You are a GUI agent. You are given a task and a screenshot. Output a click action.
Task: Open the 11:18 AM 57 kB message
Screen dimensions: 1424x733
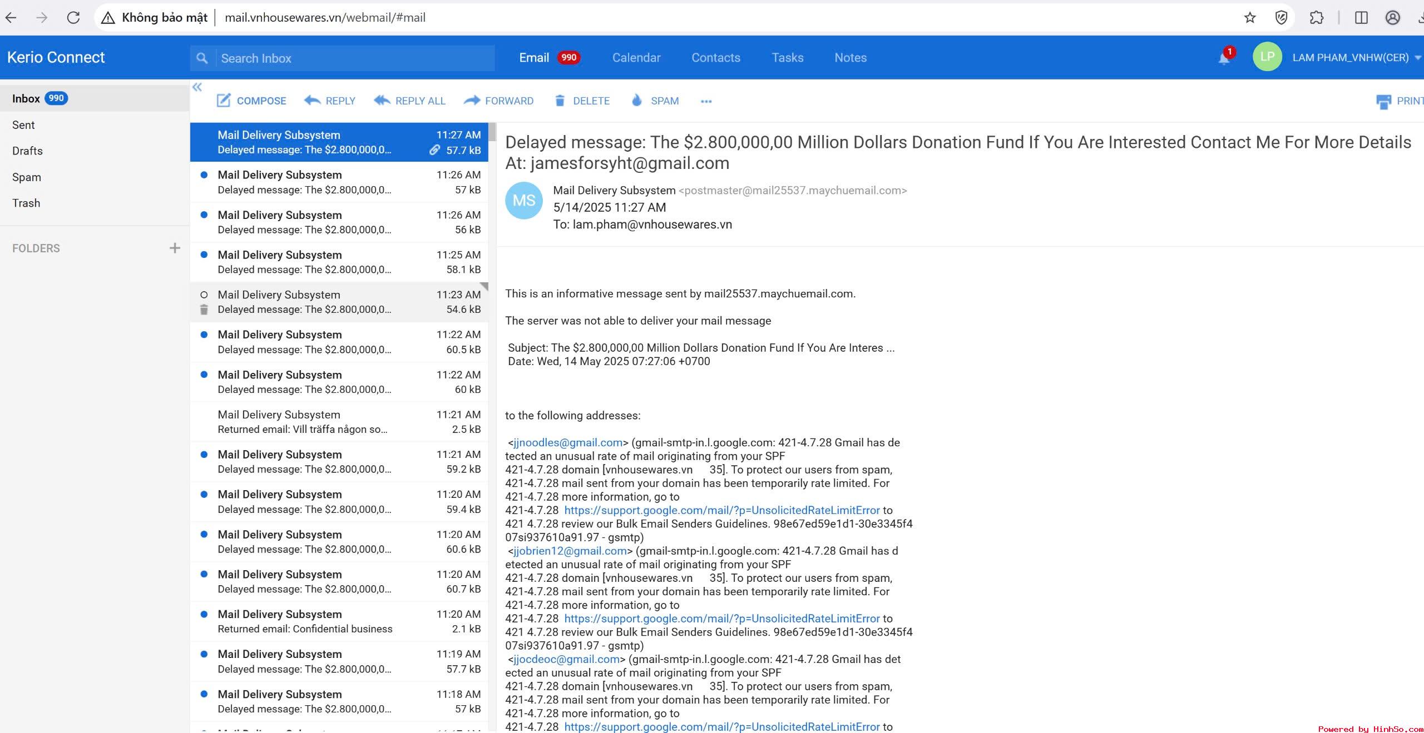click(x=339, y=701)
